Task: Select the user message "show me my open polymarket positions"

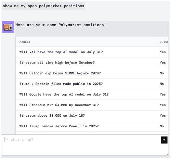Action: (43, 6)
